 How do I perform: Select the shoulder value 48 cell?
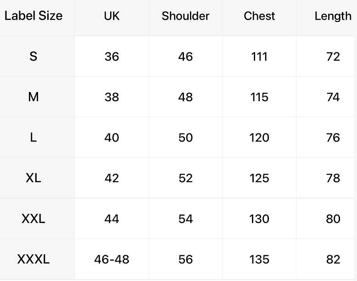point(185,97)
